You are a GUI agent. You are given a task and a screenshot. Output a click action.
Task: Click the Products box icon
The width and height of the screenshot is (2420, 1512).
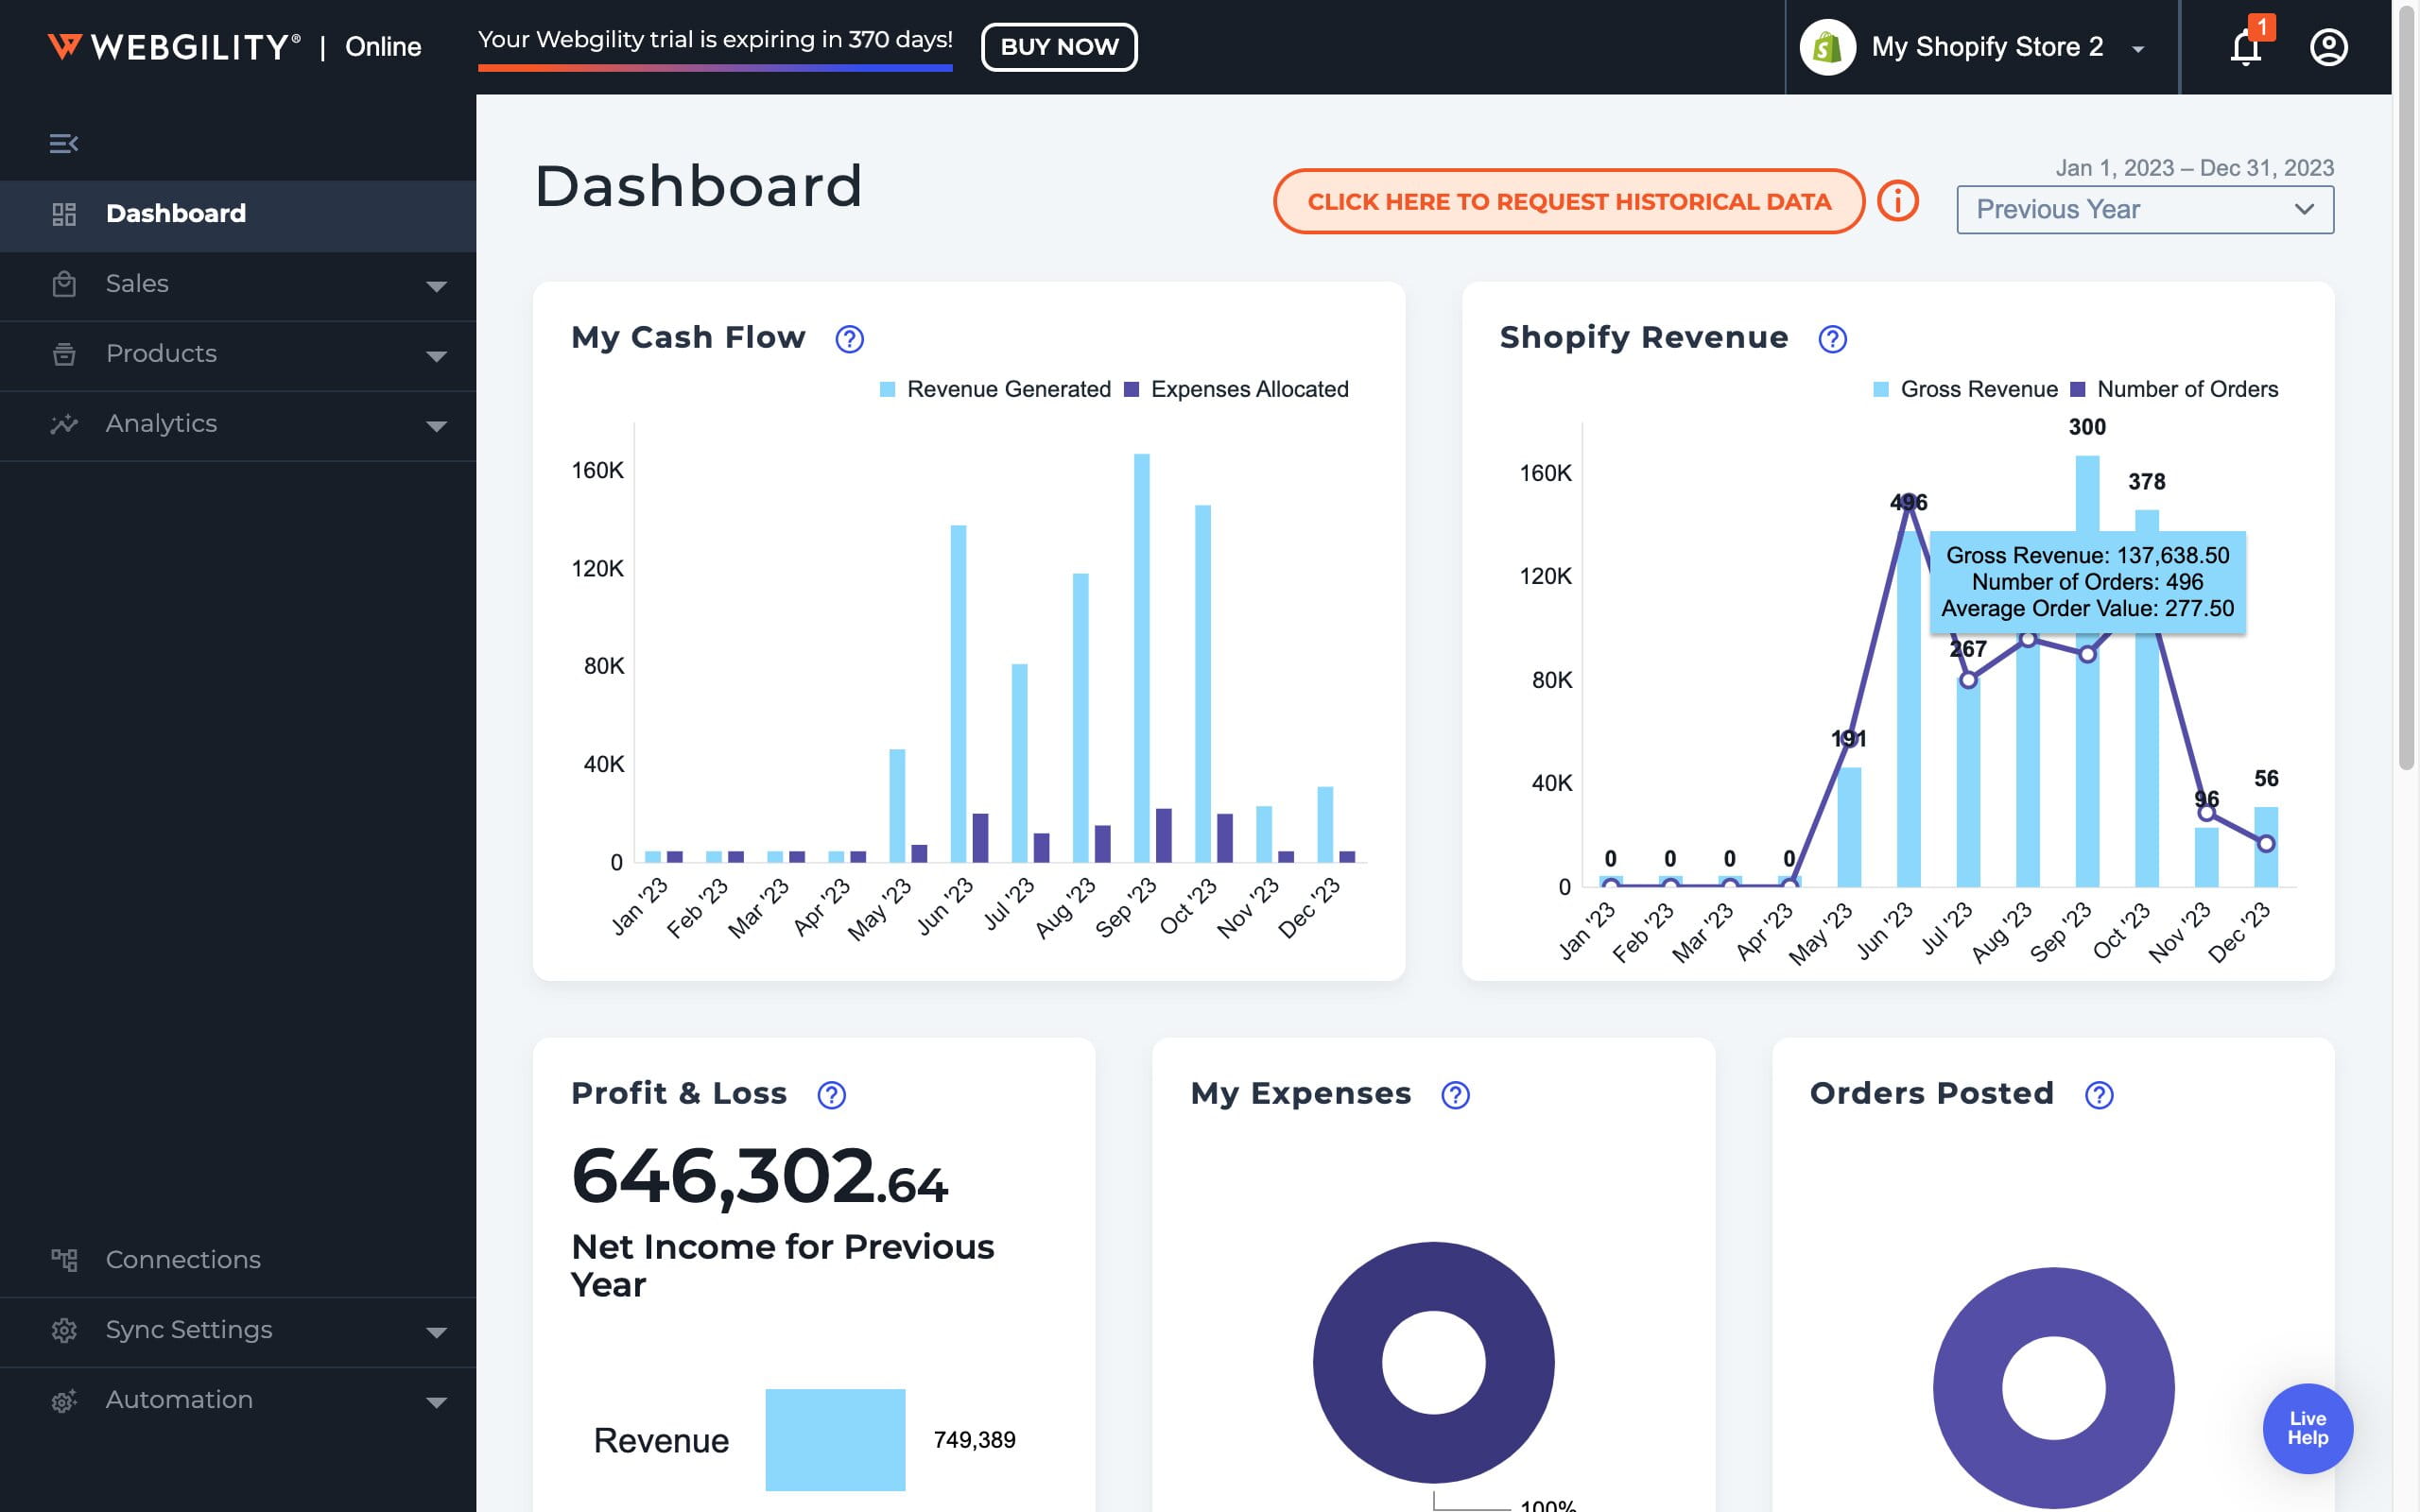pos(64,354)
